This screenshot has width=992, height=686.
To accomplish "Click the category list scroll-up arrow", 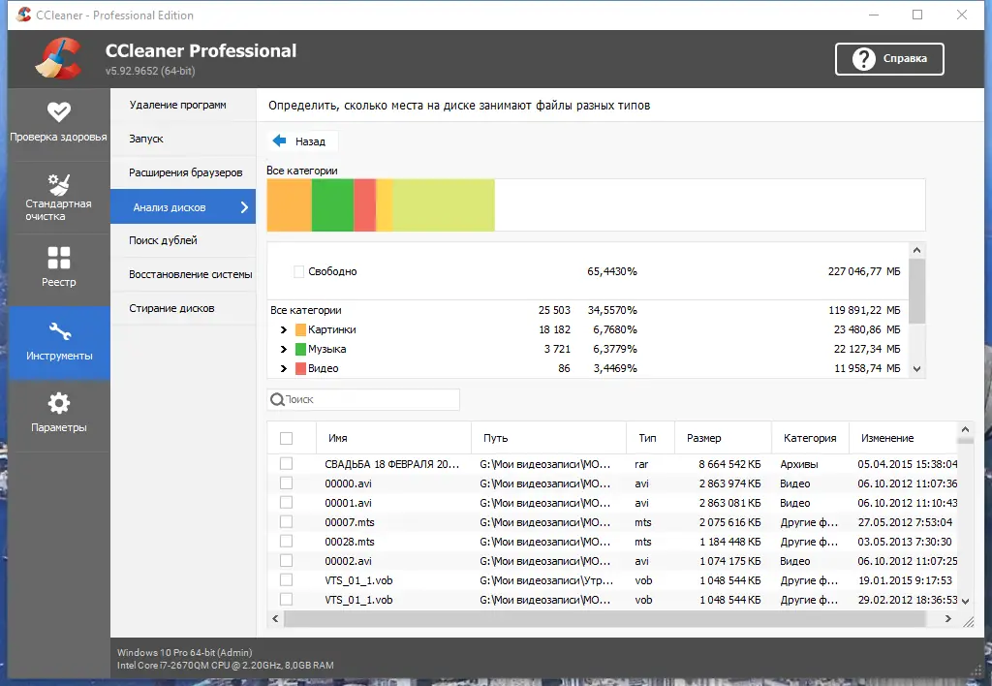I will click(916, 251).
